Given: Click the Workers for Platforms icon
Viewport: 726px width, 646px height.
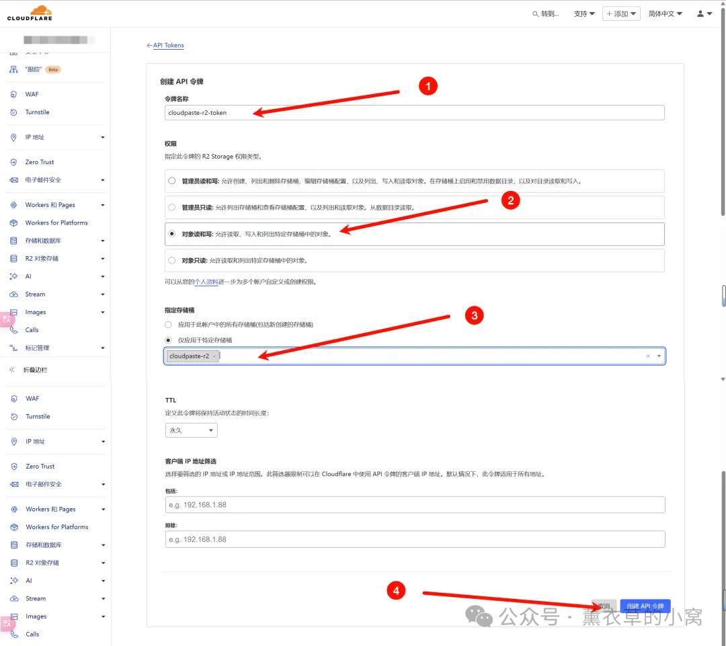Looking at the screenshot, I should point(13,223).
